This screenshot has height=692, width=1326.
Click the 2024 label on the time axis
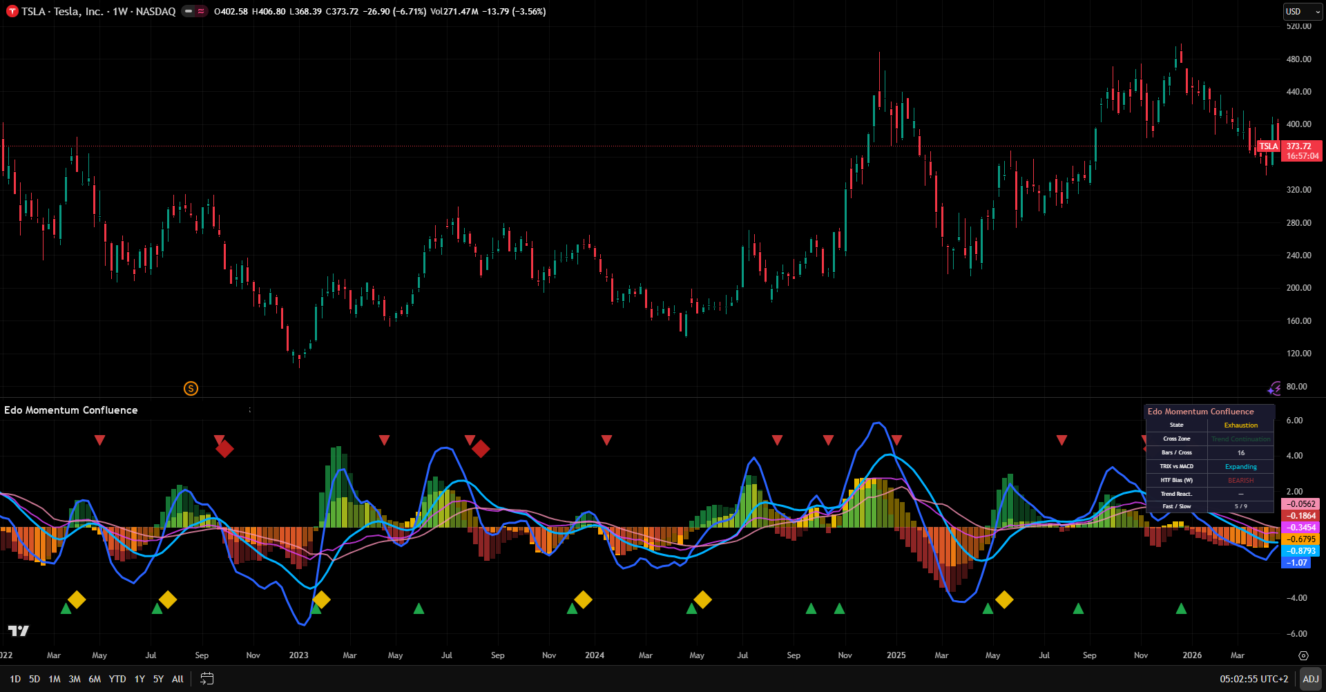click(x=594, y=655)
